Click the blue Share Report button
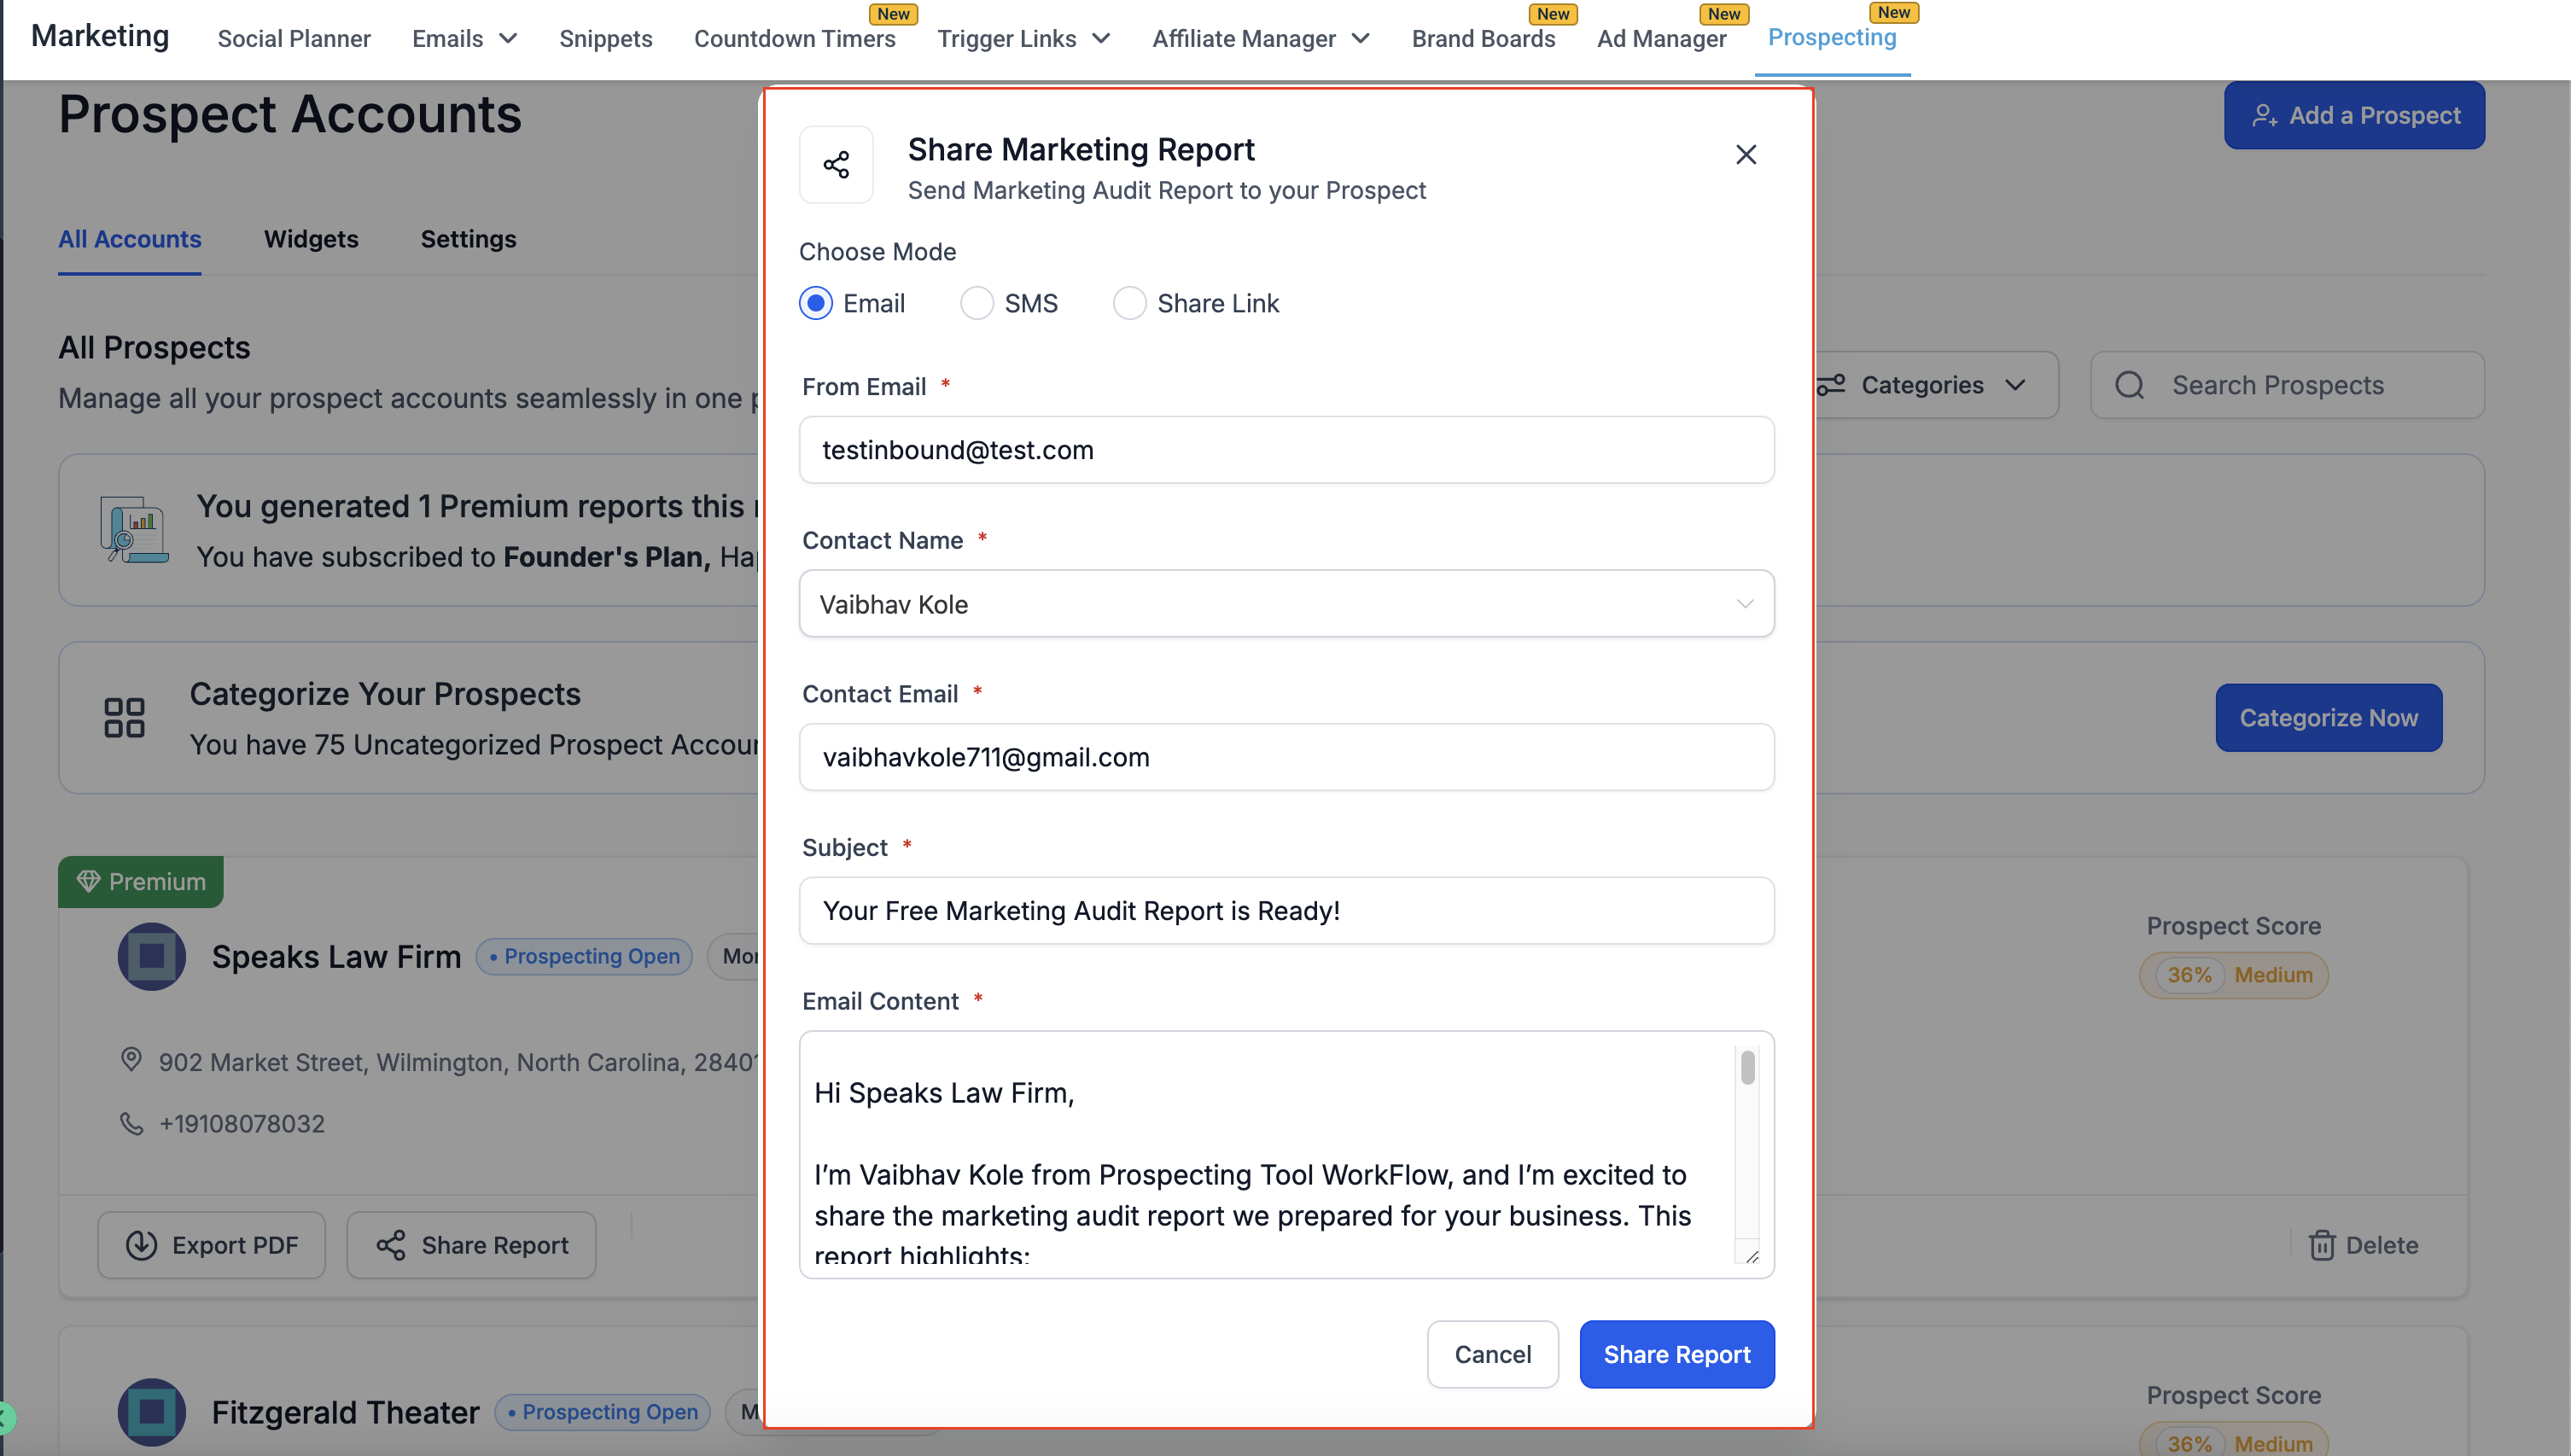The image size is (2571, 1456). 1676,1354
